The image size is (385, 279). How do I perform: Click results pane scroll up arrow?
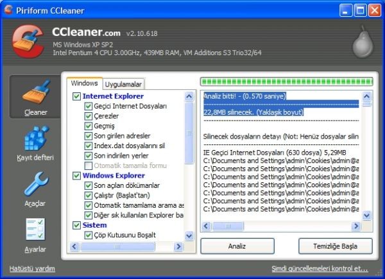click(x=366, y=96)
